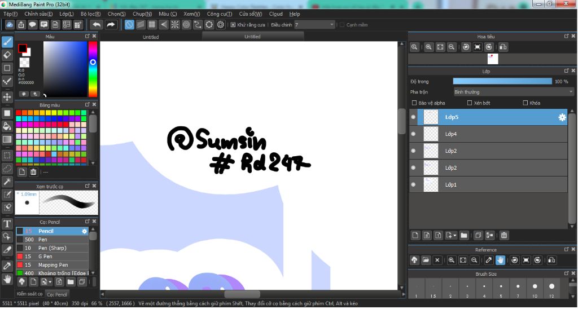Toggle the Pencil brush color checkbox
This screenshot has width=578, height=309.
pyautogui.click(x=20, y=231)
